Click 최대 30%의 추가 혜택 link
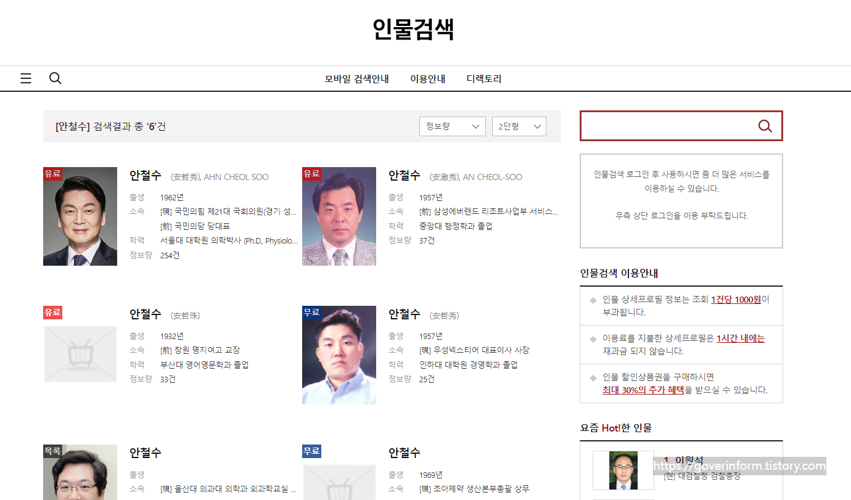This screenshot has height=500, width=851. 643,390
